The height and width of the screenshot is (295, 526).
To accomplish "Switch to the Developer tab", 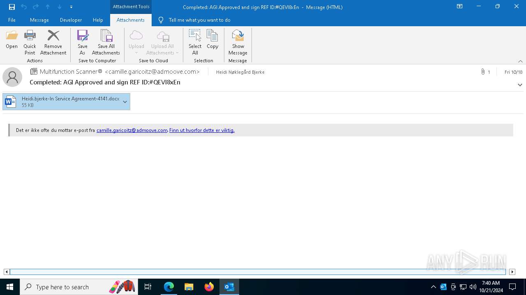I will click(71, 20).
